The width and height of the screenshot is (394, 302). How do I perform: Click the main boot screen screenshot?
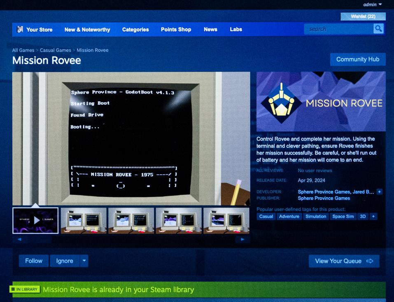tap(131, 138)
